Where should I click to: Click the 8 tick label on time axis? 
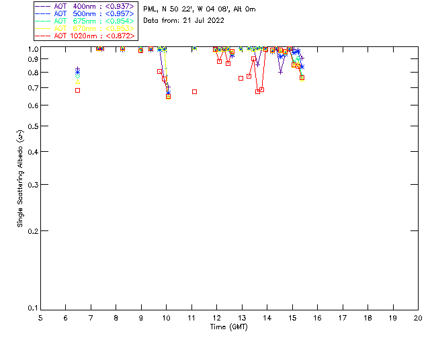coord(116,318)
